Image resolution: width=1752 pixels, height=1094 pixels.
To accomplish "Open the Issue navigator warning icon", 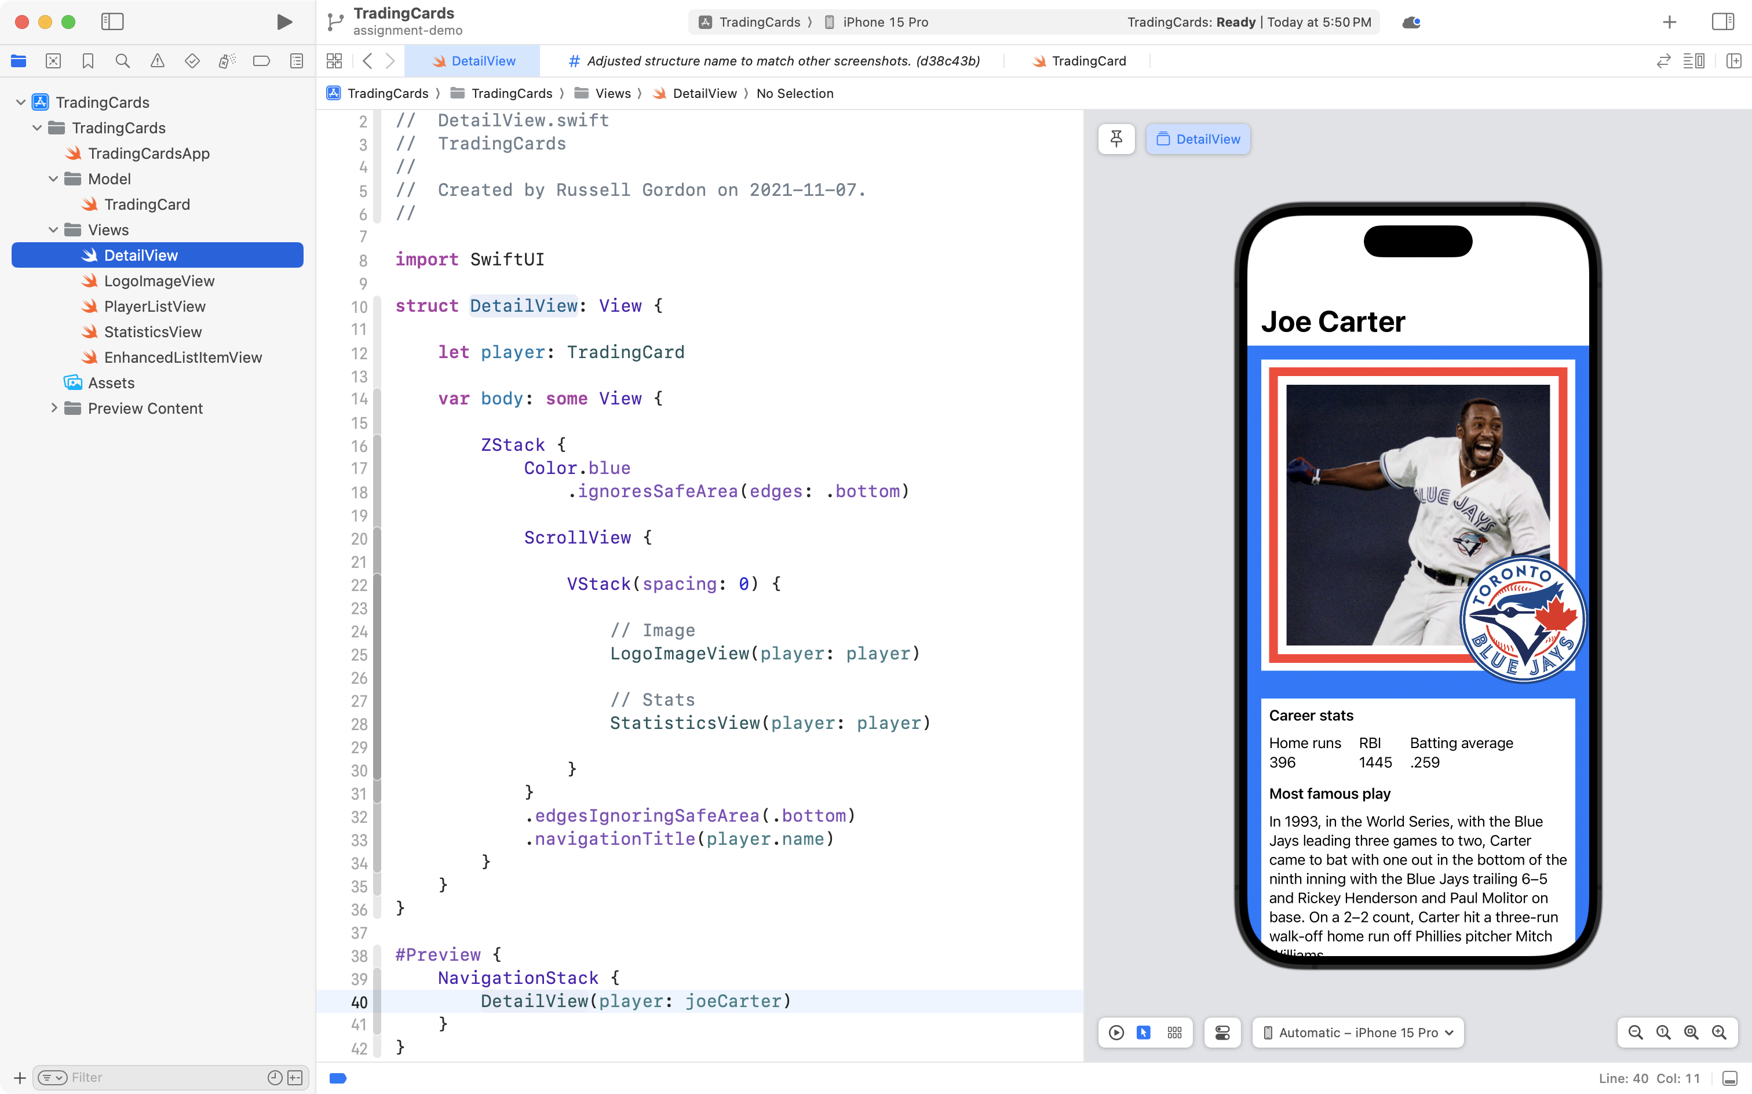I will coord(157,61).
